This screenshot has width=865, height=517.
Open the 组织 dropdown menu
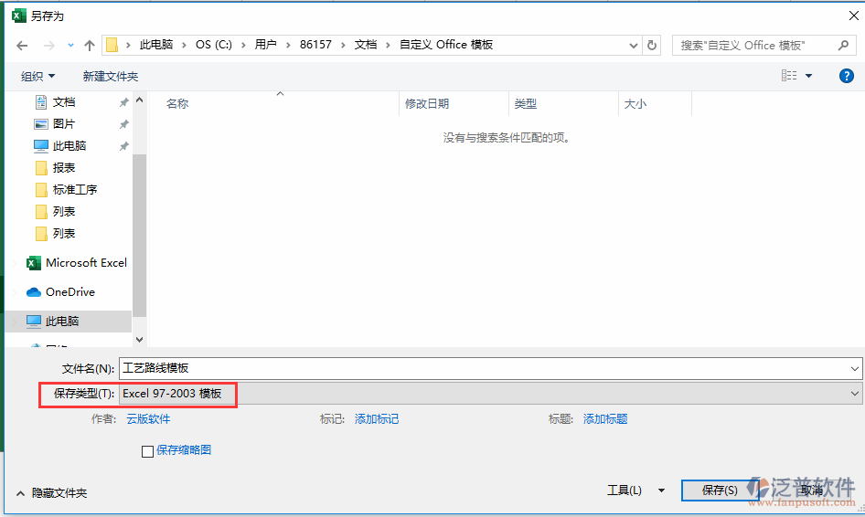(37, 76)
